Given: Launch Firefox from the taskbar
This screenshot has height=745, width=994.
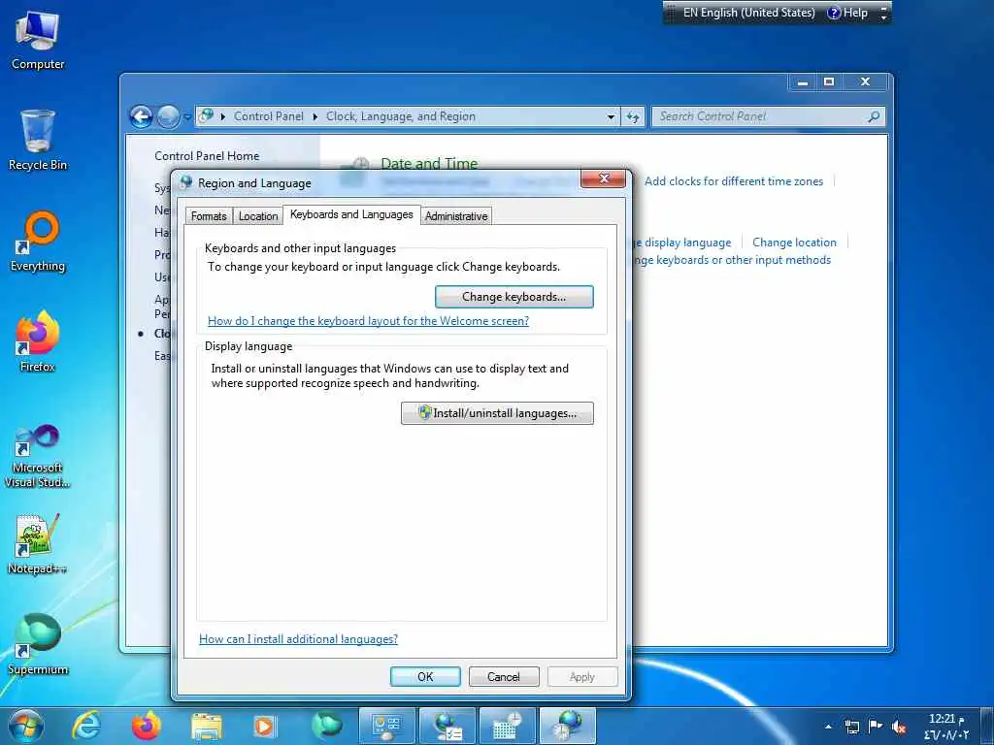Looking at the screenshot, I should 147,726.
